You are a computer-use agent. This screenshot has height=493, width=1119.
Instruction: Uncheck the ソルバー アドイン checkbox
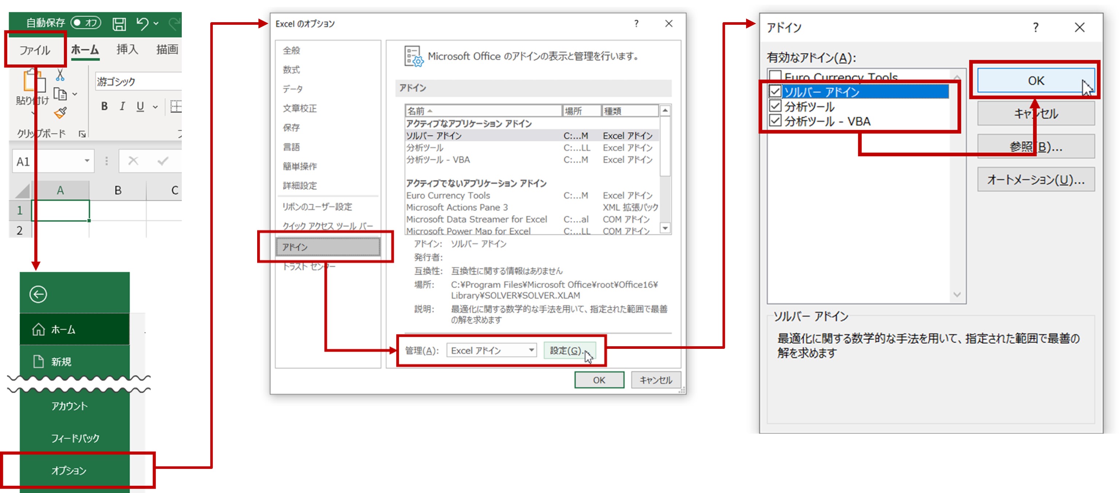(x=776, y=92)
